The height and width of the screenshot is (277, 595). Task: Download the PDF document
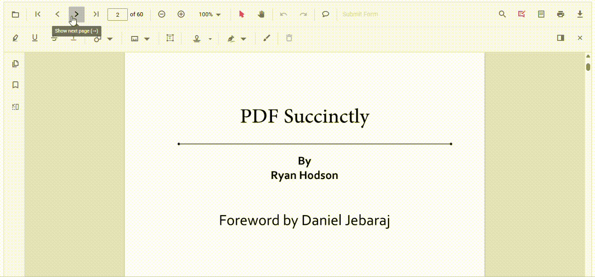[580, 14]
